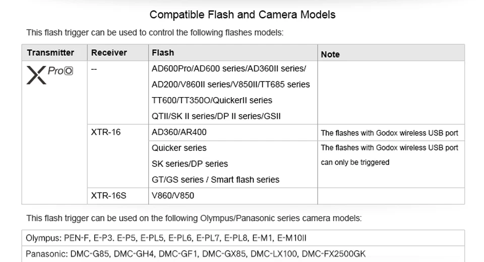Select the Receiver column header
This screenshot has height=262, width=484.
pyautogui.click(x=109, y=53)
